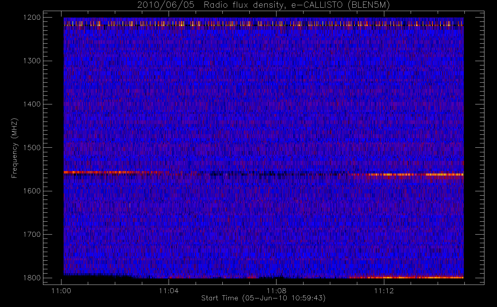This screenshot has width=497, height=307.
Task: Click the 11:08 time tick label
Action: [x=276, y=291]
